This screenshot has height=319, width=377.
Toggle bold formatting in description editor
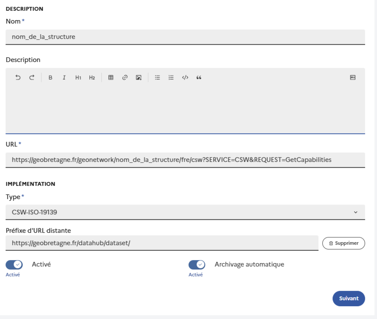[50, 78]
